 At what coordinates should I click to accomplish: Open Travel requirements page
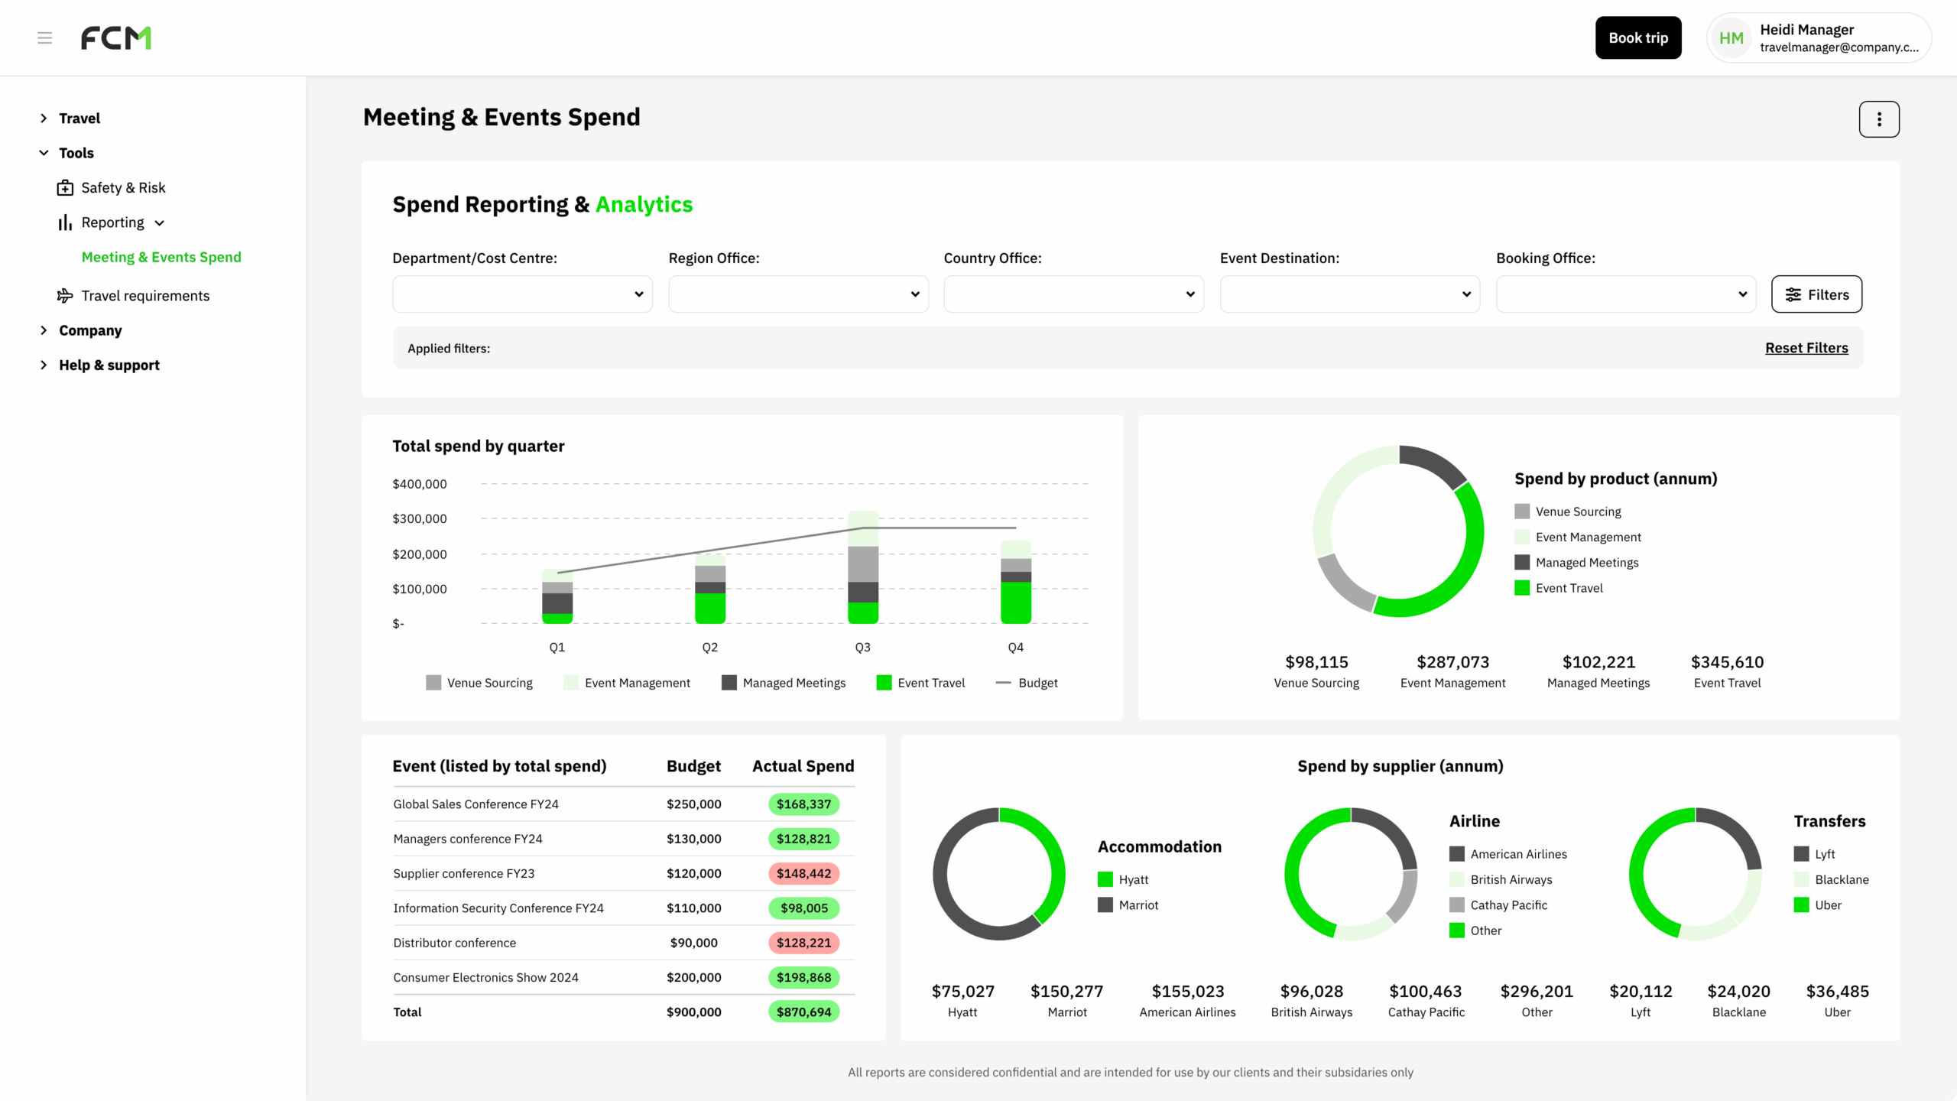coord(145,296)
